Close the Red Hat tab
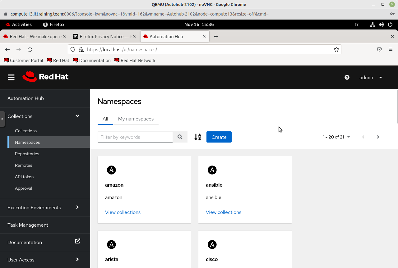The height and width of the screenshot is (268, 398). [64, 36]
